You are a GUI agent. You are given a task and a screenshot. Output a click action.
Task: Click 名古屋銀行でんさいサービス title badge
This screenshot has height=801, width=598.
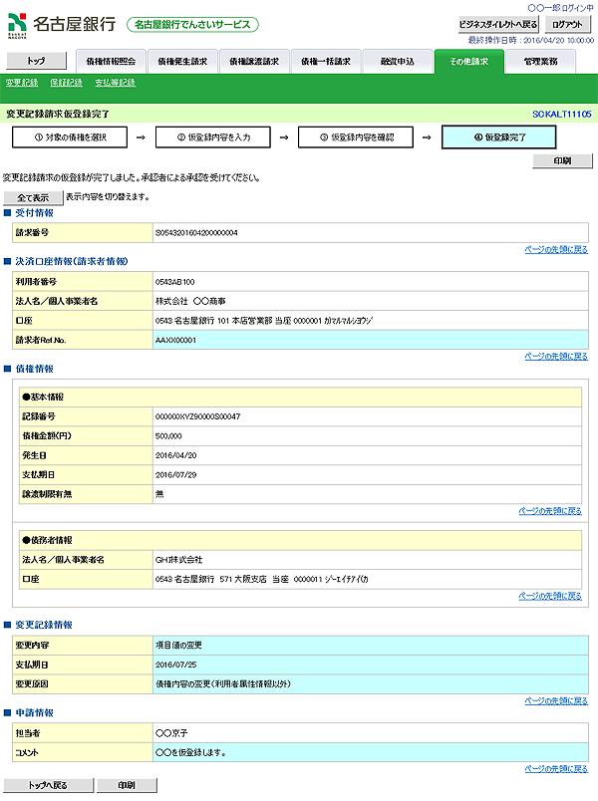[x=192, y=25]
